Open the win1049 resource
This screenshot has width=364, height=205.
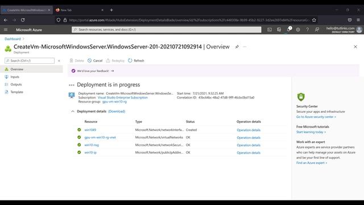click(x=90, y=130)
